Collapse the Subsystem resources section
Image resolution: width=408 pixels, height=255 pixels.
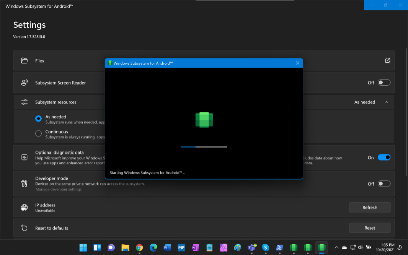[x=387, y=102]
